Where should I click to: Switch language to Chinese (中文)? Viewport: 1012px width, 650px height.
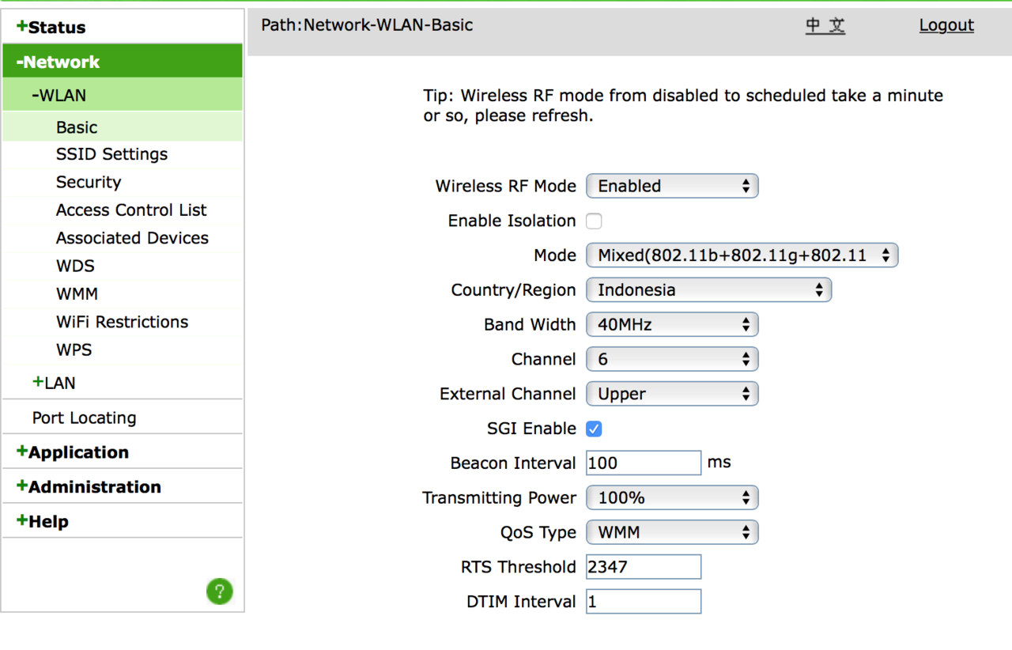tap(825, 25)
